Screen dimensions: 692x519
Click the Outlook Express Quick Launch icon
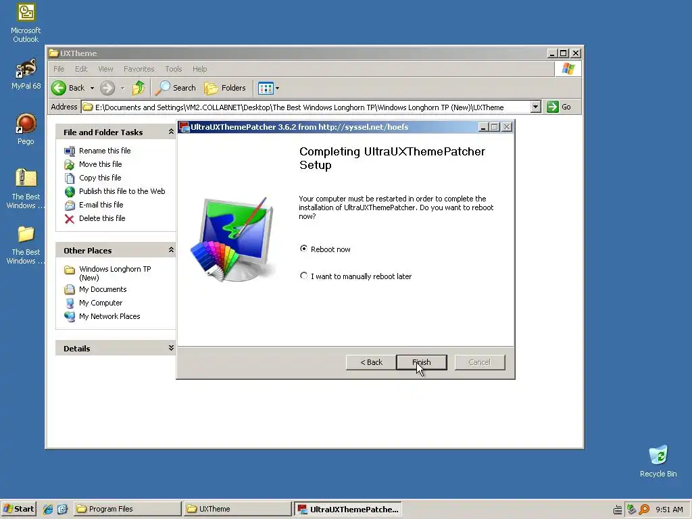point(62,509)
